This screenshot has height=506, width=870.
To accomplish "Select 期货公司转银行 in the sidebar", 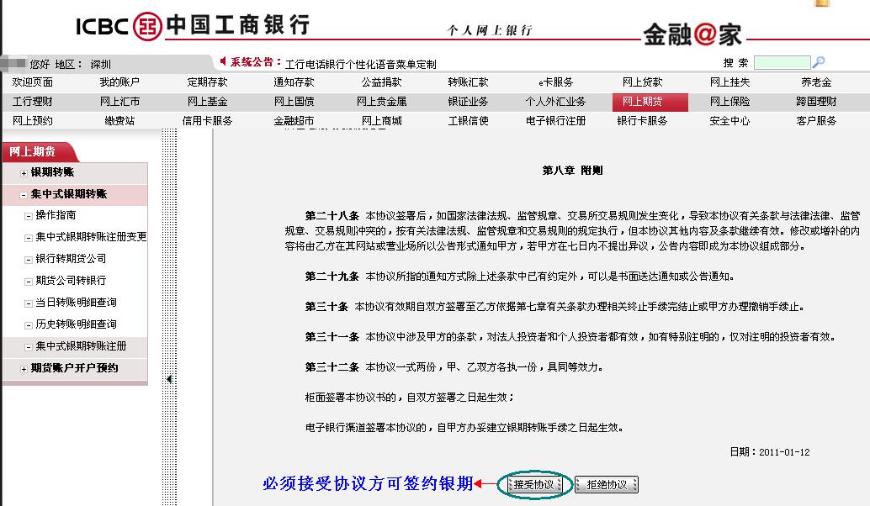I will coord(71,281).
